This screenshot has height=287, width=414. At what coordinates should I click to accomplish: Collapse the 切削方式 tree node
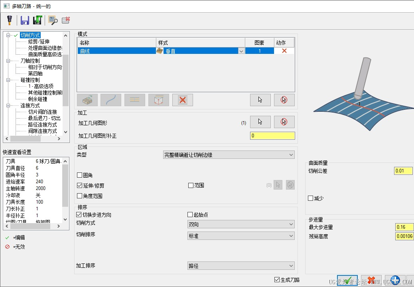(x=8, y=35)
